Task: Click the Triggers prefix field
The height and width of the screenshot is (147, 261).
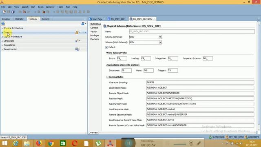Action: tap(173, 70)
